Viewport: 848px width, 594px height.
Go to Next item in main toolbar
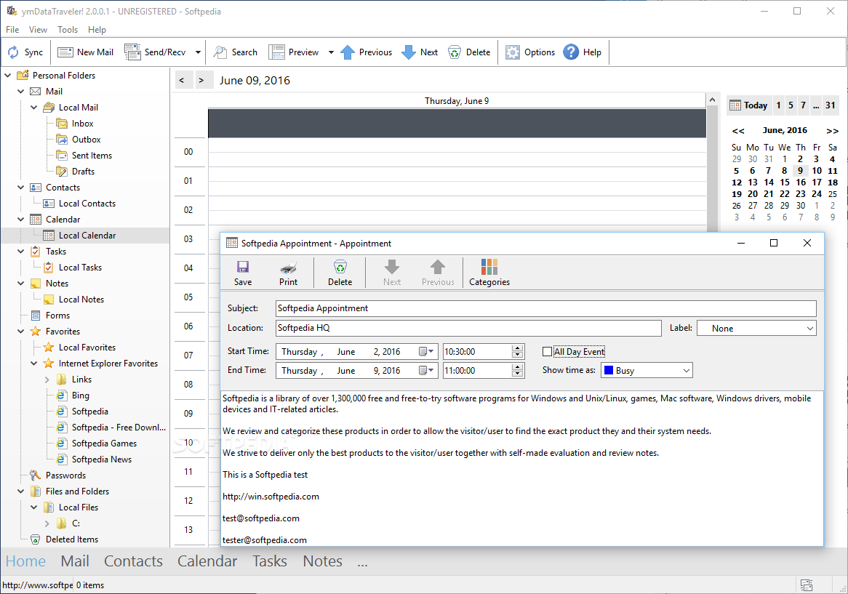point(420,52)
